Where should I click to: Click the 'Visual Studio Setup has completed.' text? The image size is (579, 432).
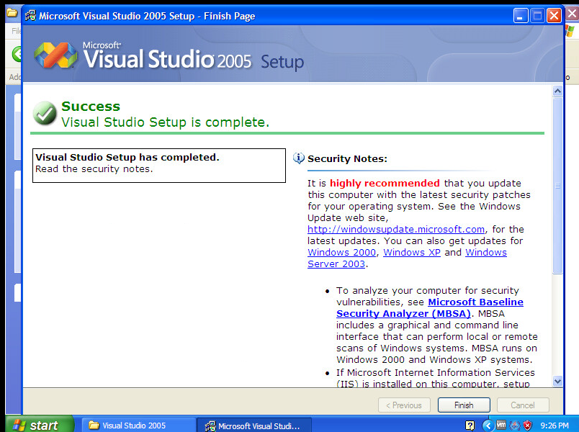127,157
